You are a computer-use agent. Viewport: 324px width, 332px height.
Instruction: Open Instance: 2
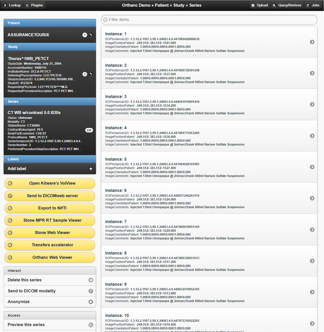[209, 73]
